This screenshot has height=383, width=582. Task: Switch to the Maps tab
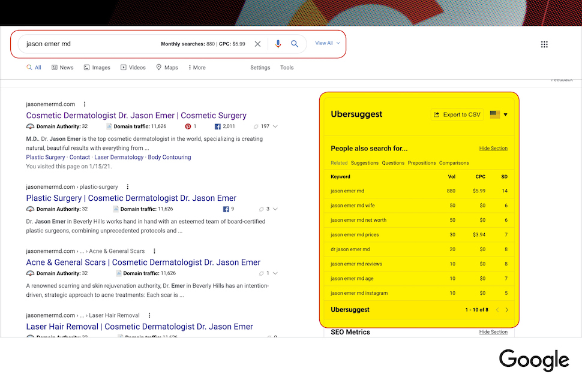coord(167,68)
